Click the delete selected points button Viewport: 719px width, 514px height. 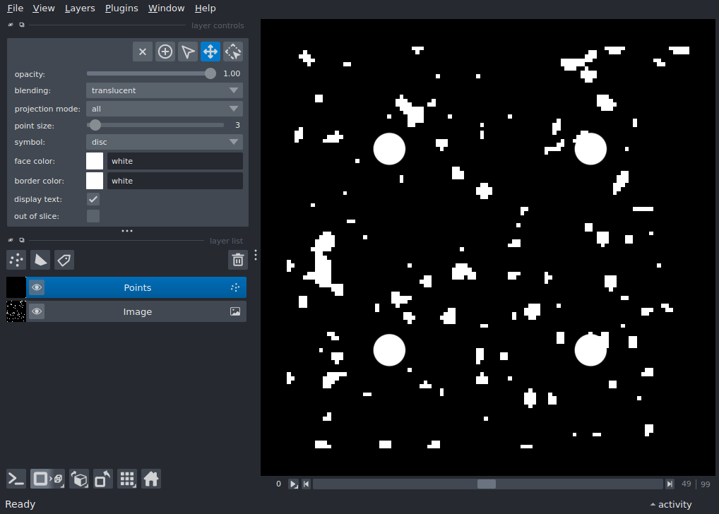point(143,52)
